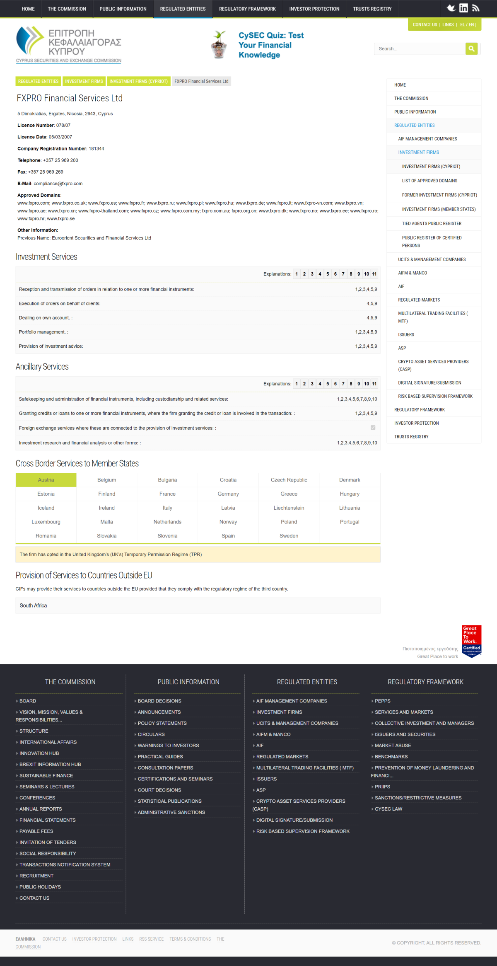Click the plant in coin jar image

[219, 45]
